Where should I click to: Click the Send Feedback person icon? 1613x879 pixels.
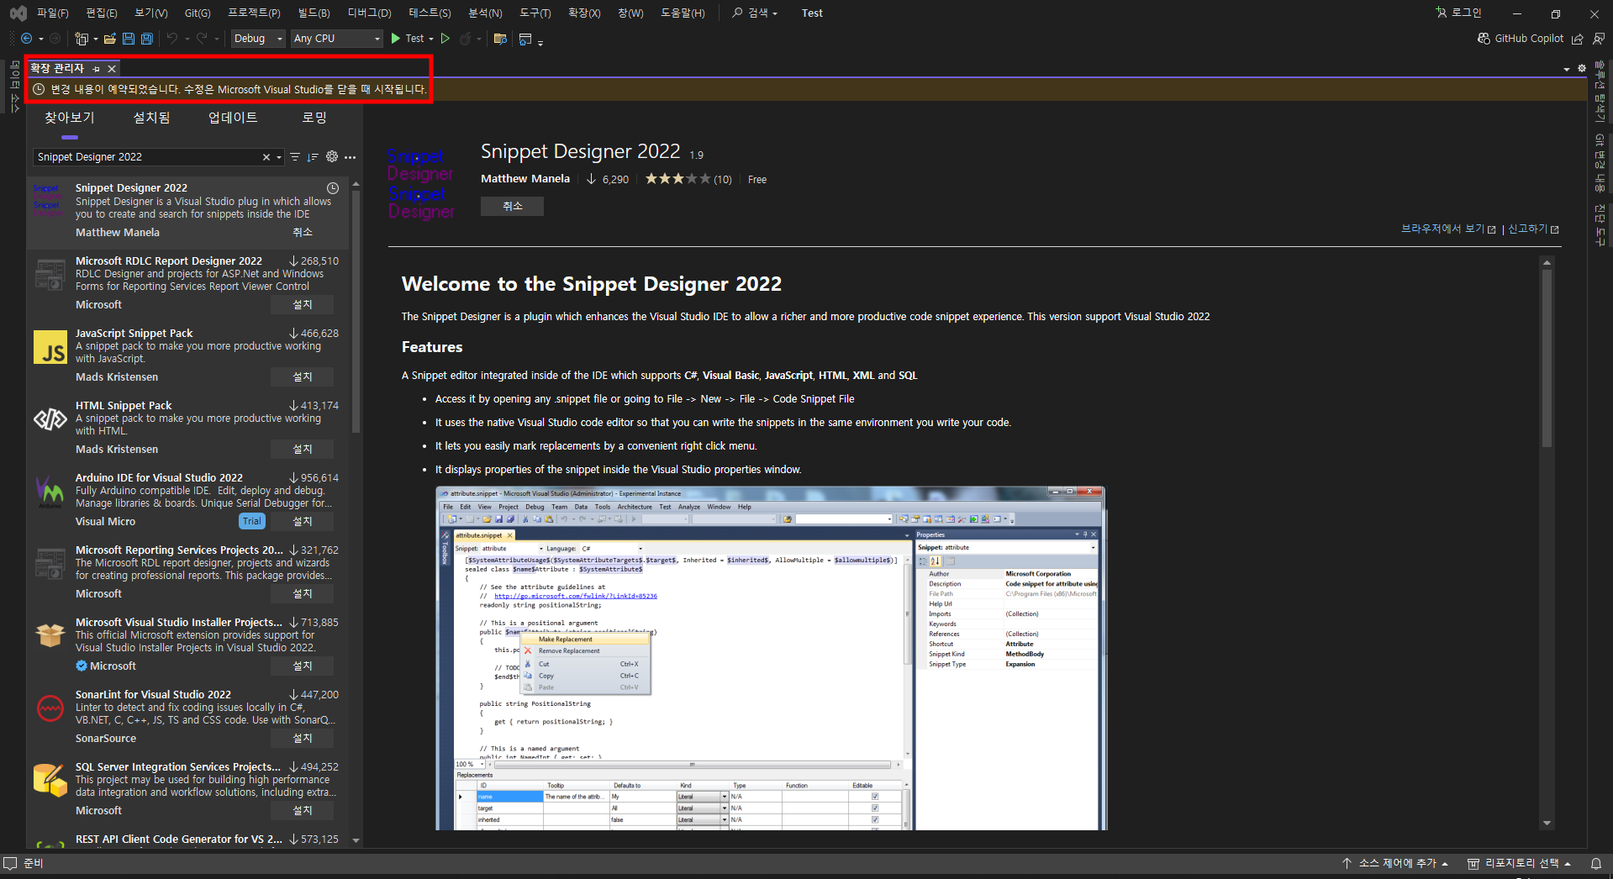coord(1599,39)
